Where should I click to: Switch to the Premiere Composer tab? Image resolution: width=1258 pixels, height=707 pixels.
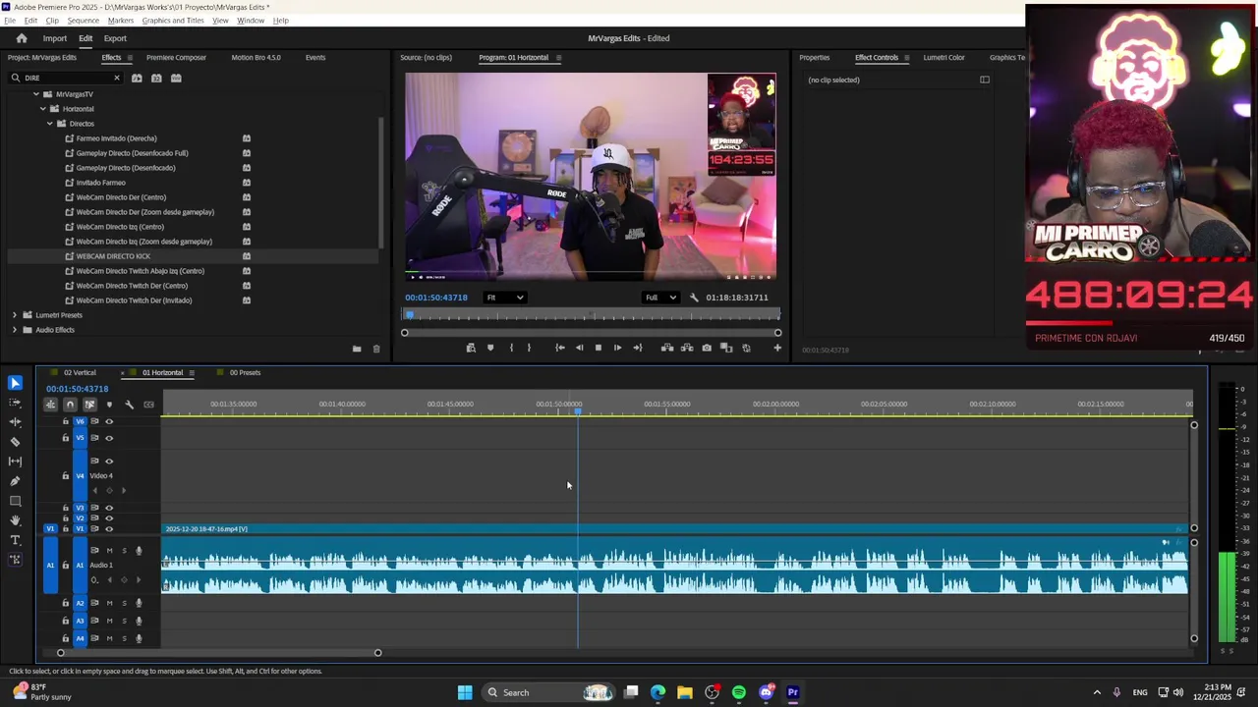[176, 58]
